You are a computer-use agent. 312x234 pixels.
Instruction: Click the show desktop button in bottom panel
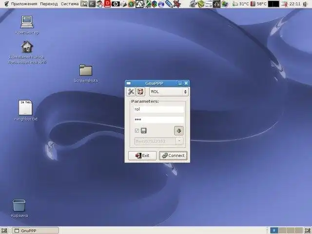(4, 231)
